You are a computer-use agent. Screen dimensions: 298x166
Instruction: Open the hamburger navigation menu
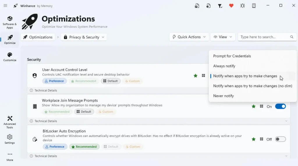5,6
